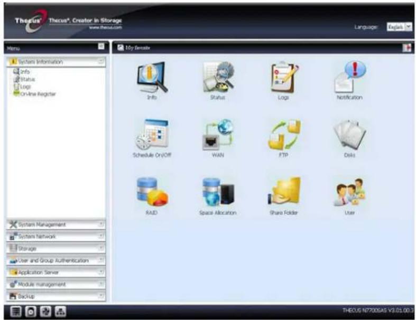
Task: Expand the Module management section
Action: (x=56, y=285)
